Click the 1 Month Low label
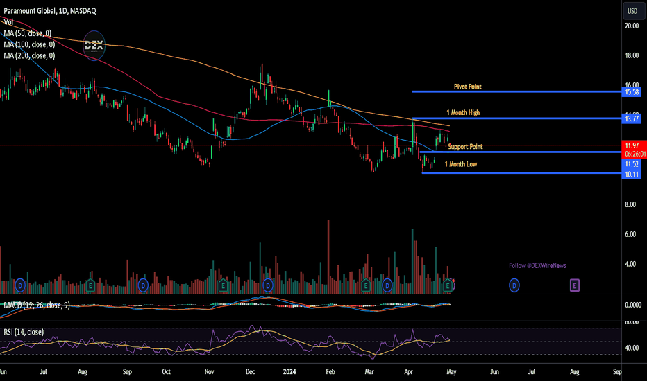Image resolution: width=647 pixels, height=381 pixels. tap(461, 164)
